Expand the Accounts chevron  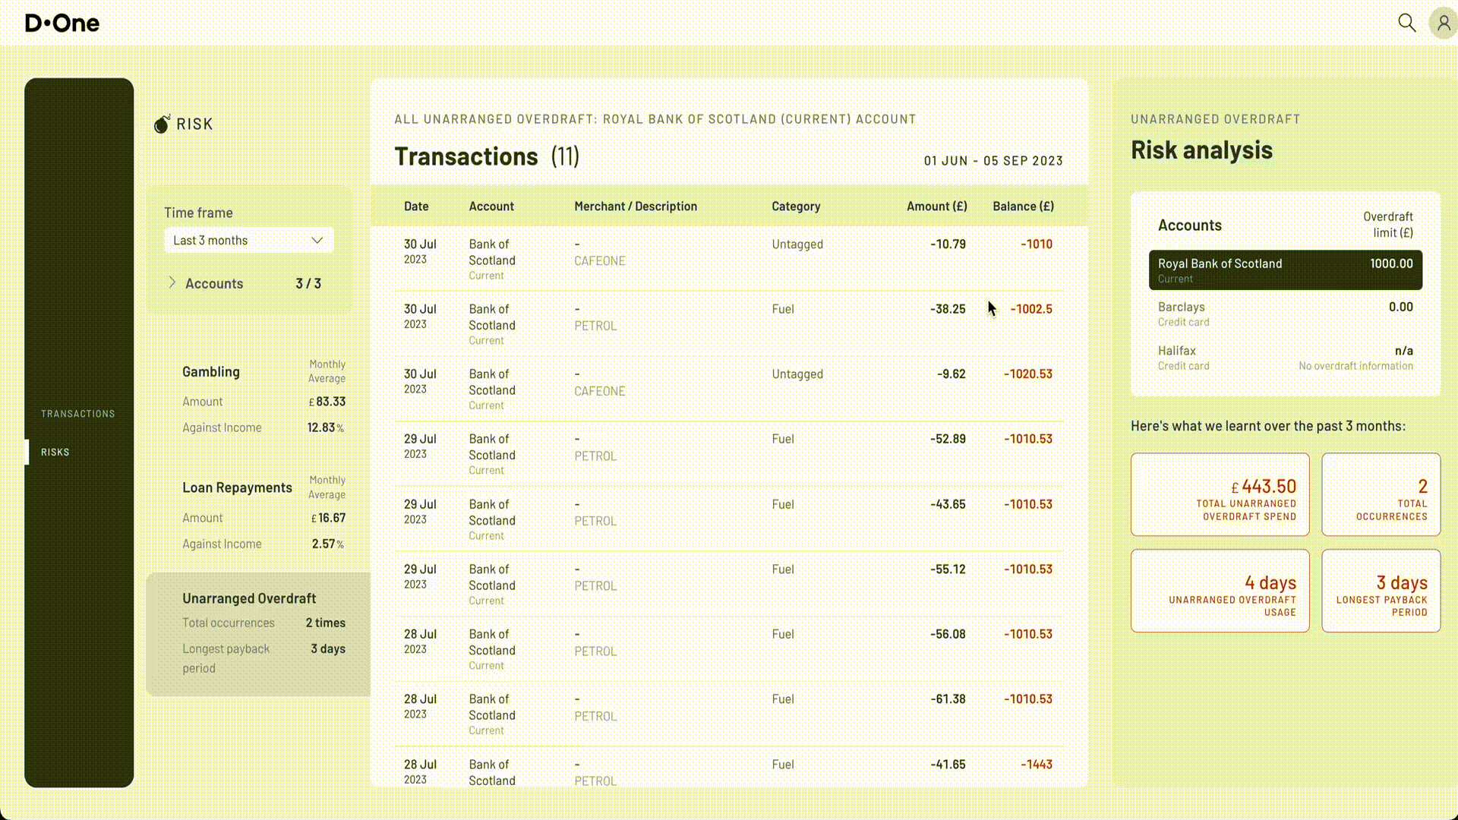[x=172, y=283]
